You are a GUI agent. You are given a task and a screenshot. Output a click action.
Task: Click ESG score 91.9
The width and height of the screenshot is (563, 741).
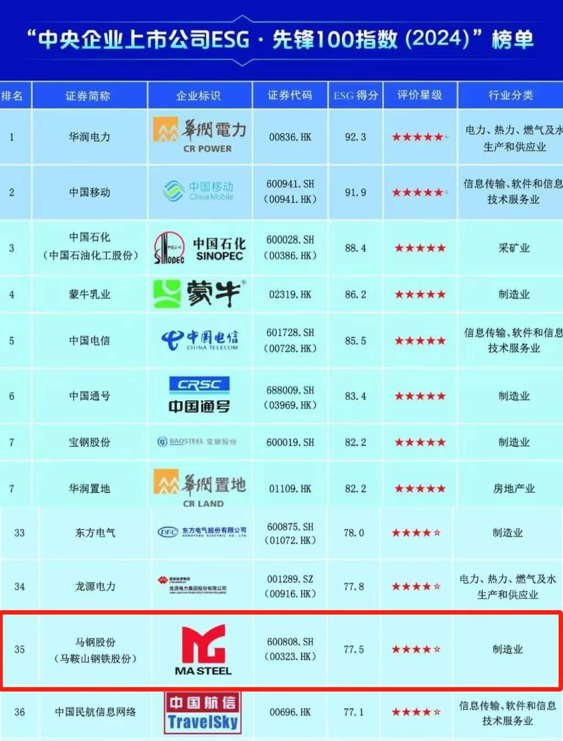pyautogui.click(x=356, y=192)
